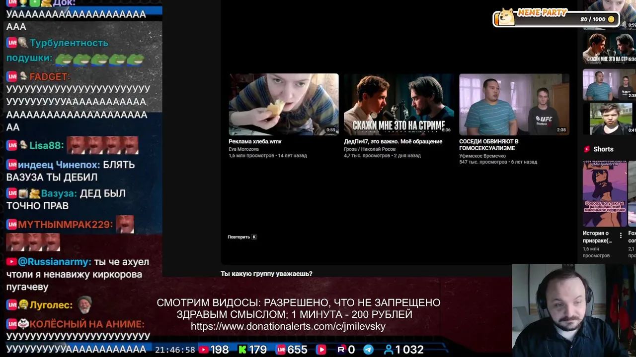The width and height of the screenshot is (636, 357).
Task: Click the stream clock 21:46:58
Action: click(x=175, y=350)
